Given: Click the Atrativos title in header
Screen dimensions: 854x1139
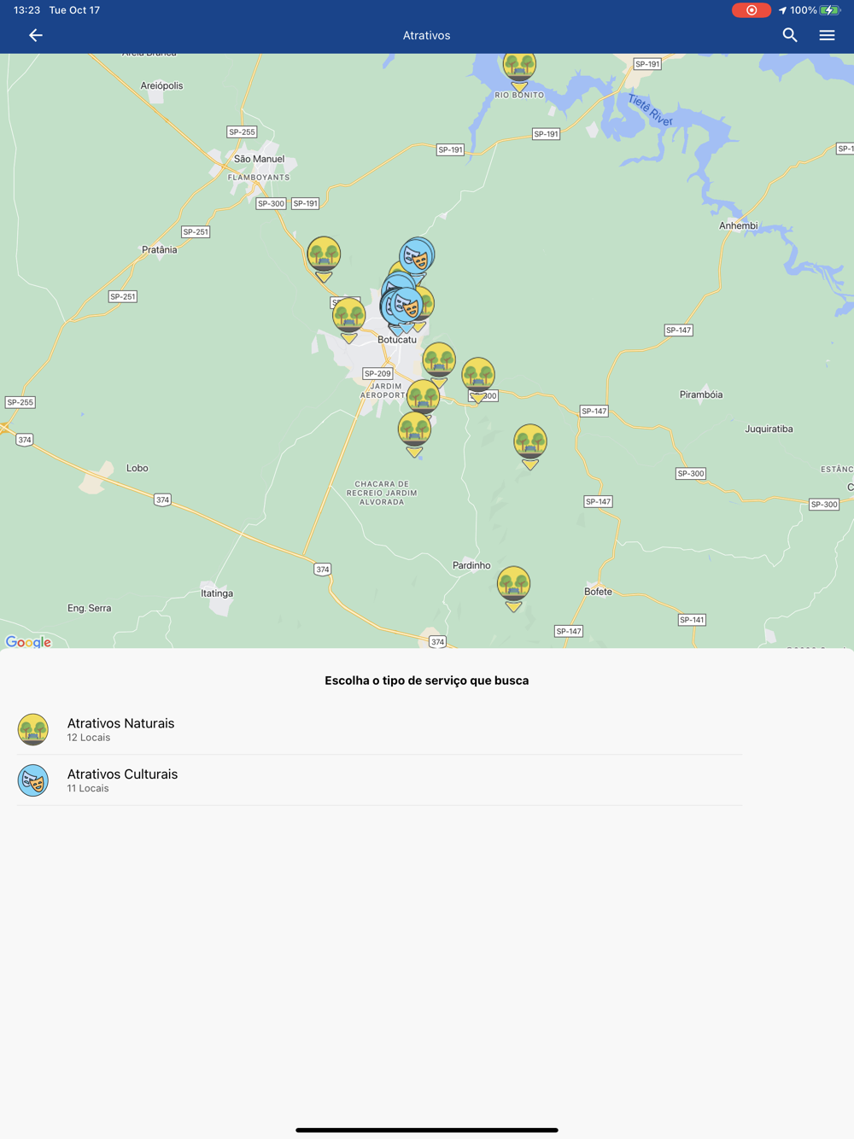Looking at the screenshot, I should pyautogui.click(x=427, y=35).
